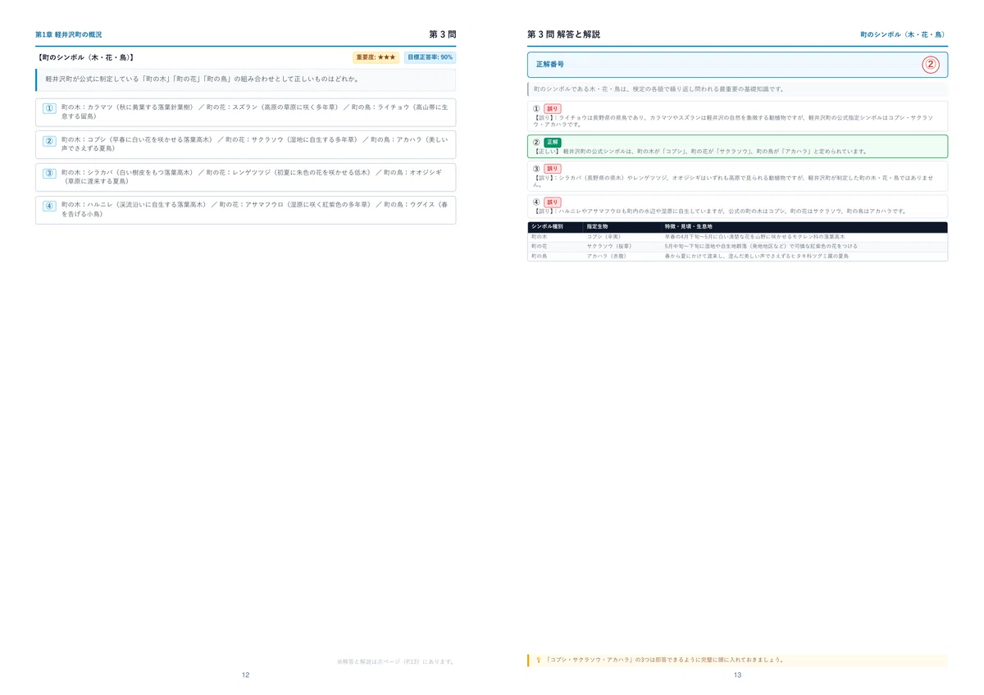The width and height of the screenshot is (984, 695).
Task: Click chapter header 第1章 軽井沢町の概況
Action: click(68, 34)
